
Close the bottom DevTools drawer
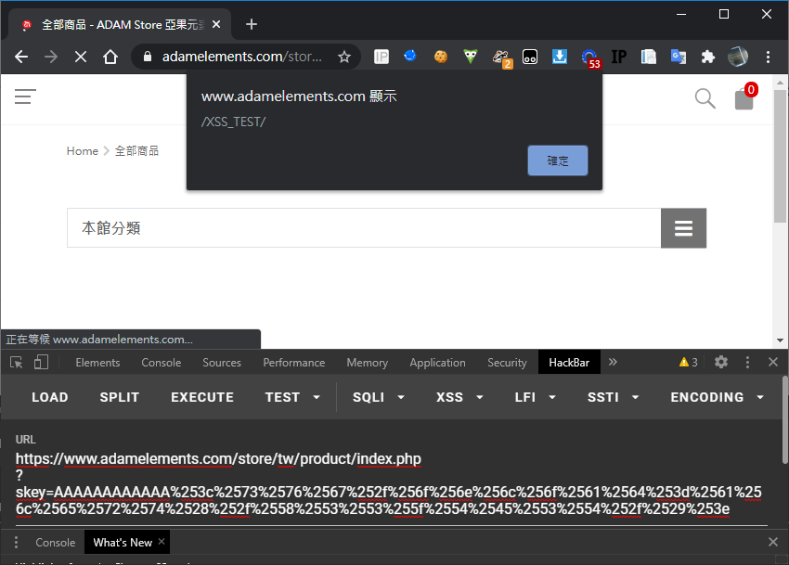click(x=773, y=542)
